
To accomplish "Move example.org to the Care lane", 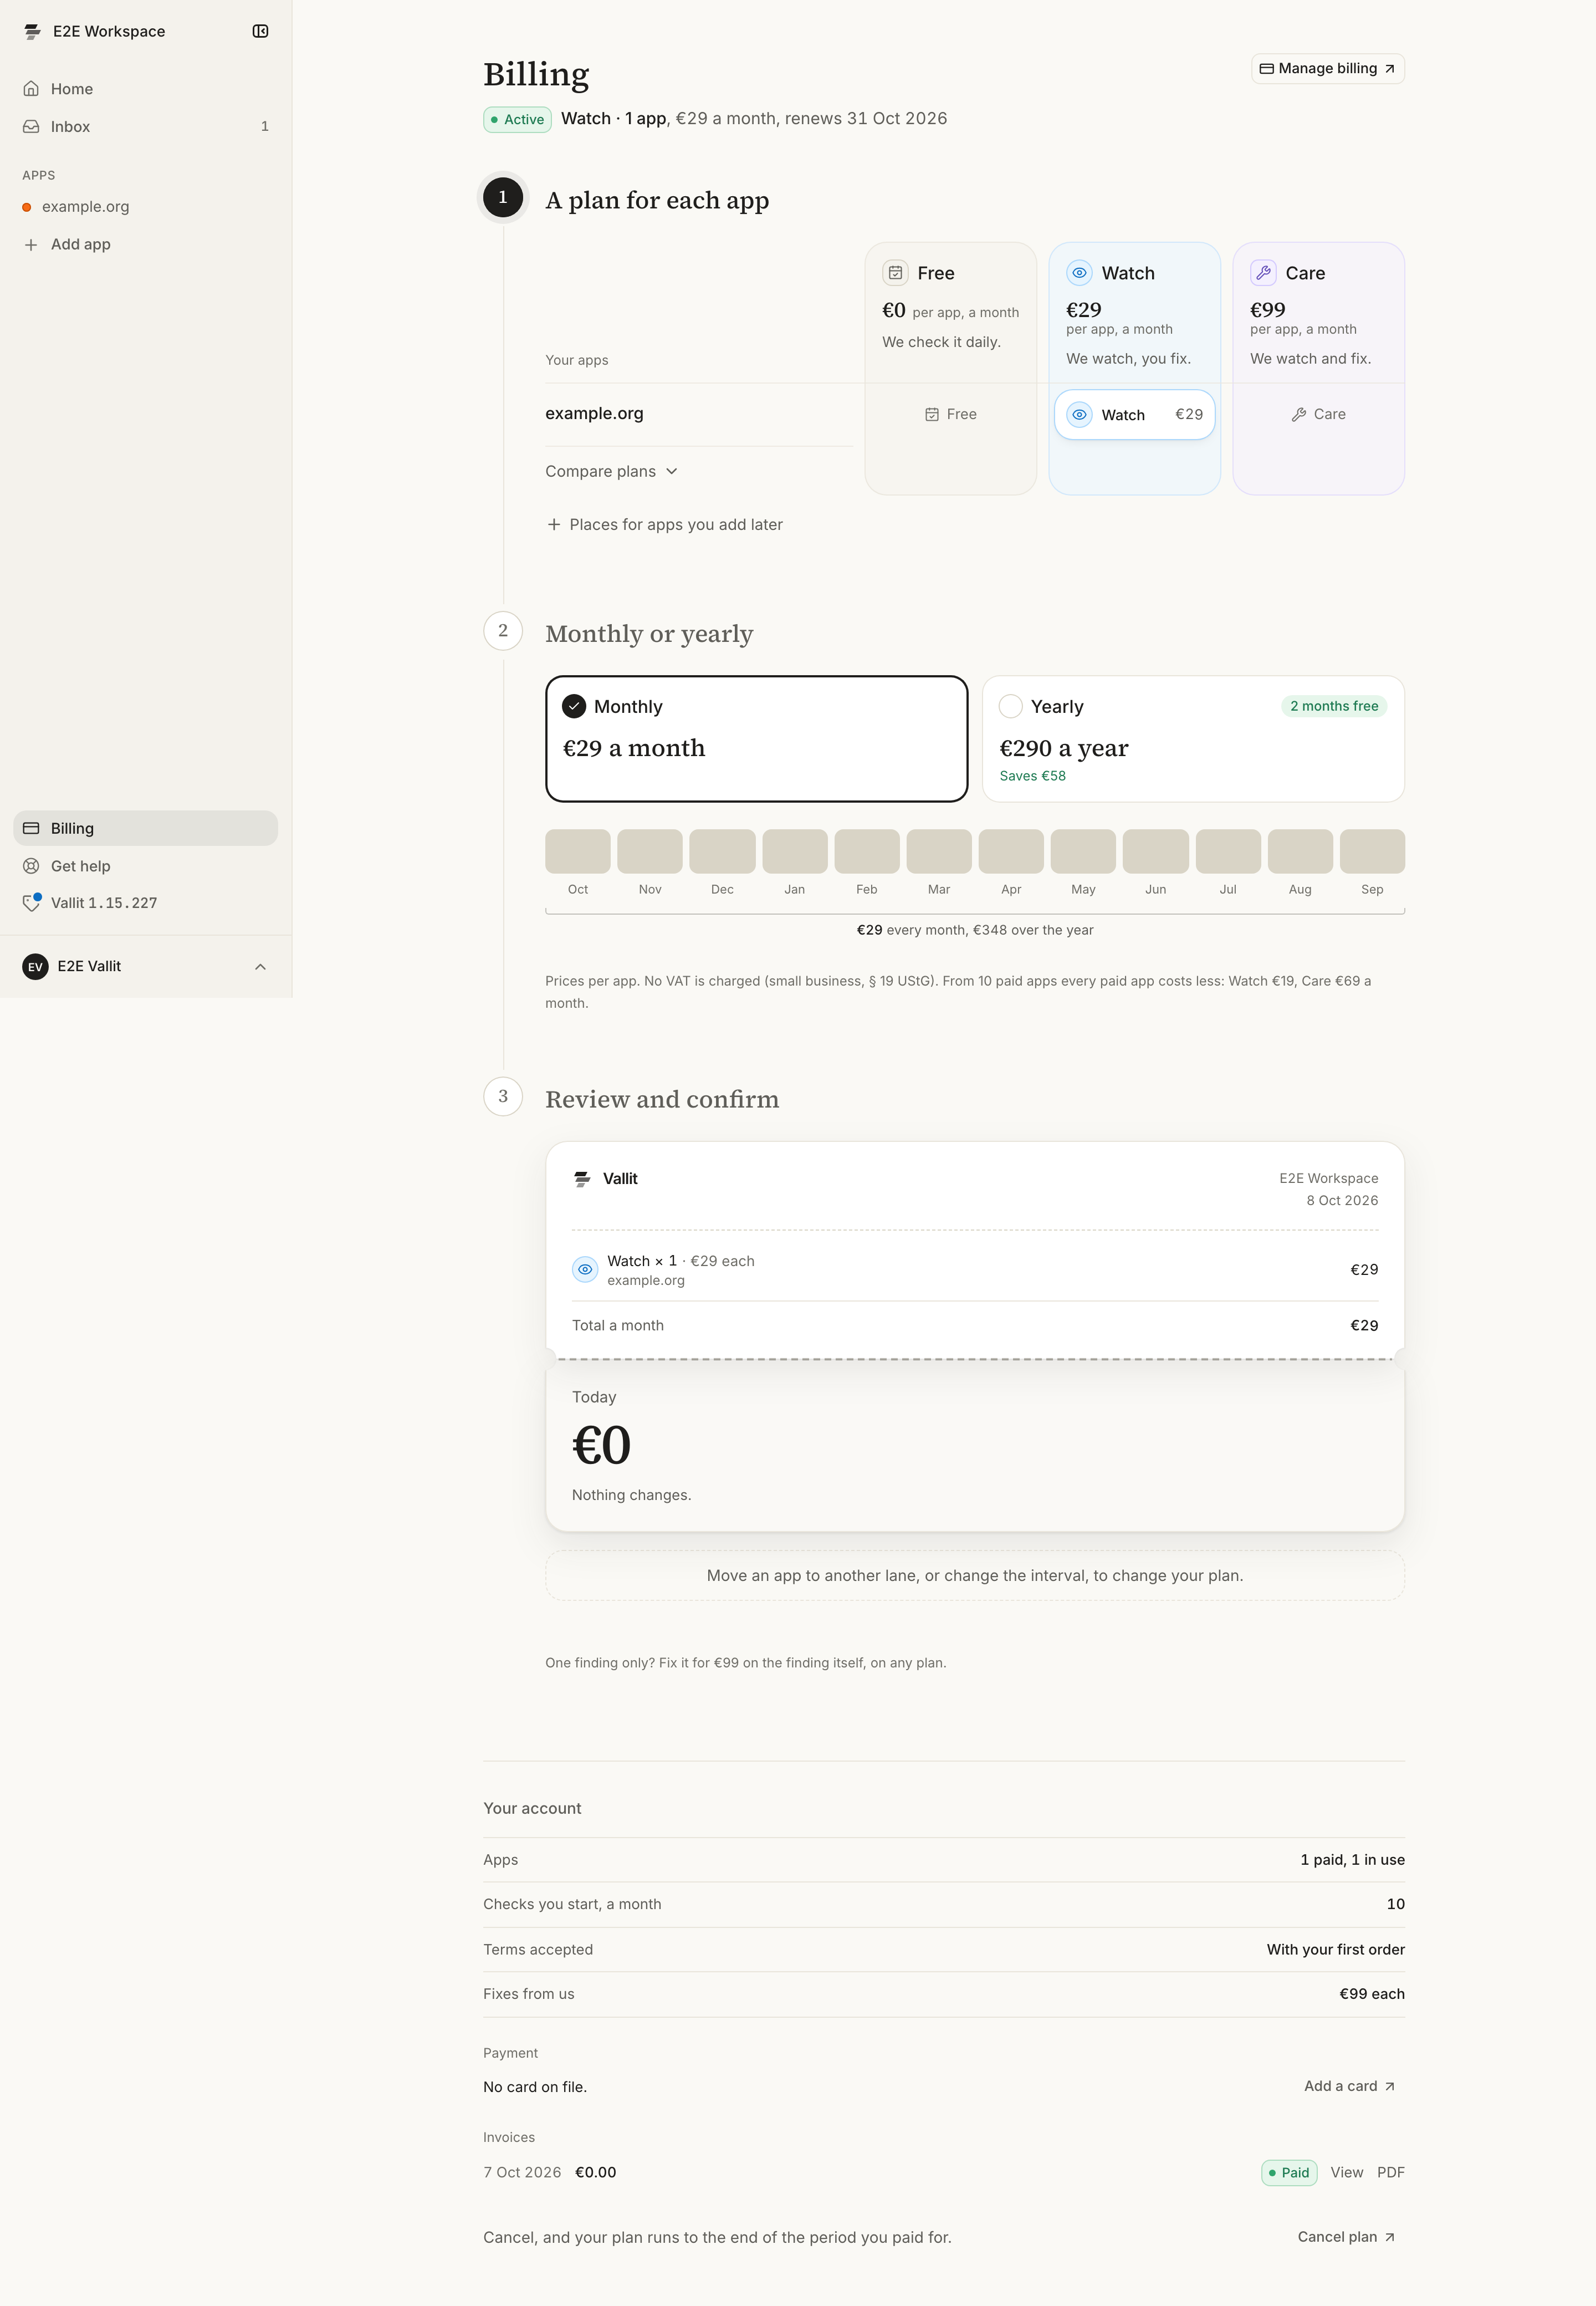I will pos(1318,414).
